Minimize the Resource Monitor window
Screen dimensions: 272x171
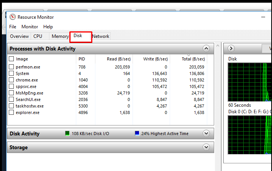[x=263, y=17]
